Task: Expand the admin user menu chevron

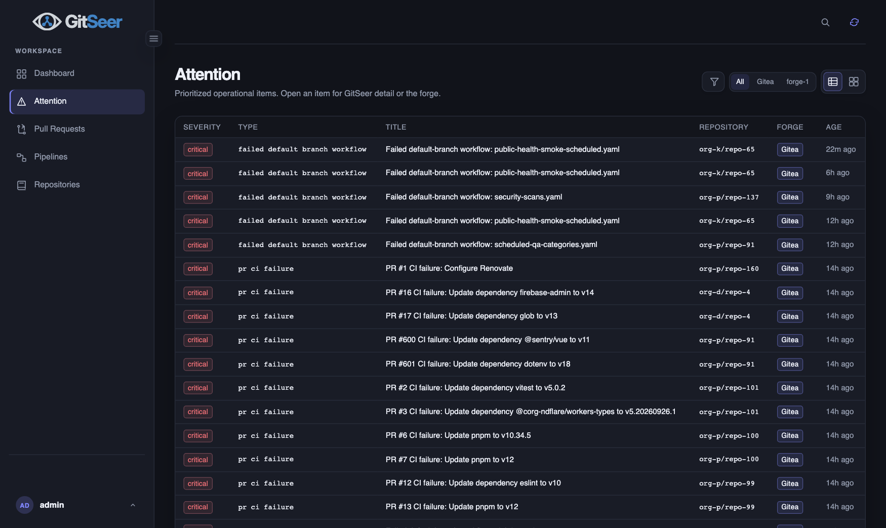Action: click(x=133, y=505)
